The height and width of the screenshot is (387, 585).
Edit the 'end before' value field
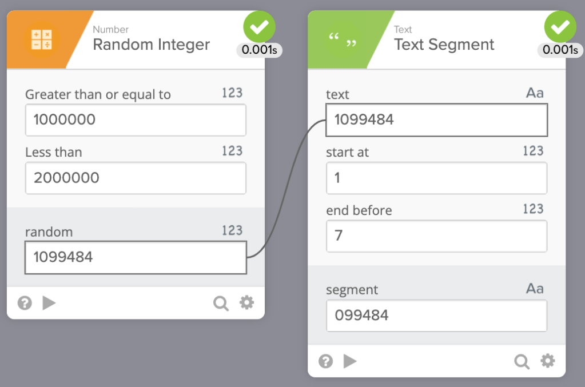(436, 236)
